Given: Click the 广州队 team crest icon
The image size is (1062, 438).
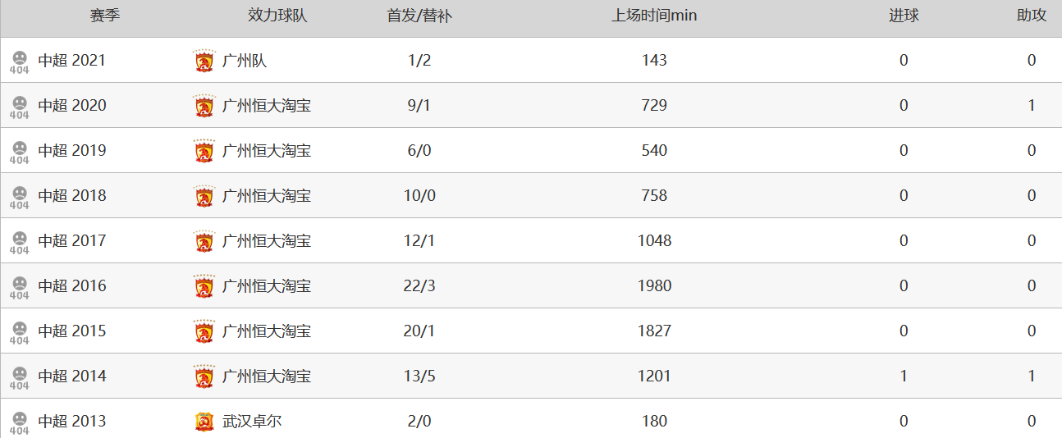Looking at the screenshot, I should coord(204,61).
